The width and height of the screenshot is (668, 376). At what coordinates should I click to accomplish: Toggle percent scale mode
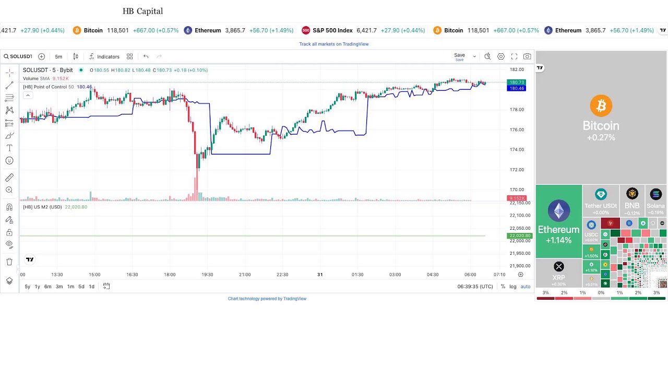503,287
